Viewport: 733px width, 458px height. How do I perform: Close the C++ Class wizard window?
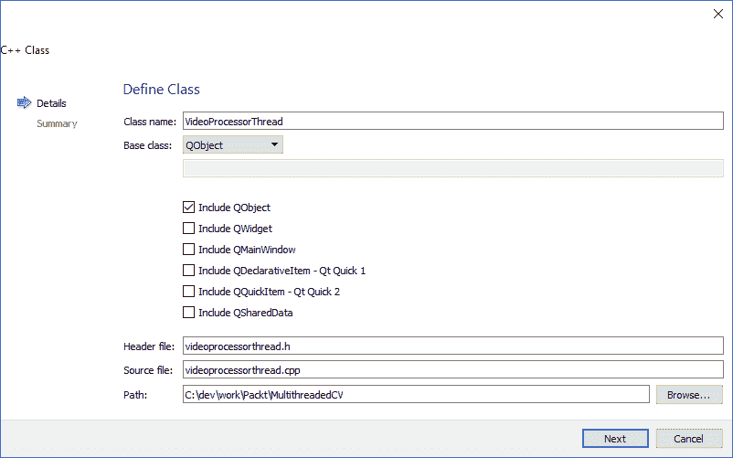[717, 14]
